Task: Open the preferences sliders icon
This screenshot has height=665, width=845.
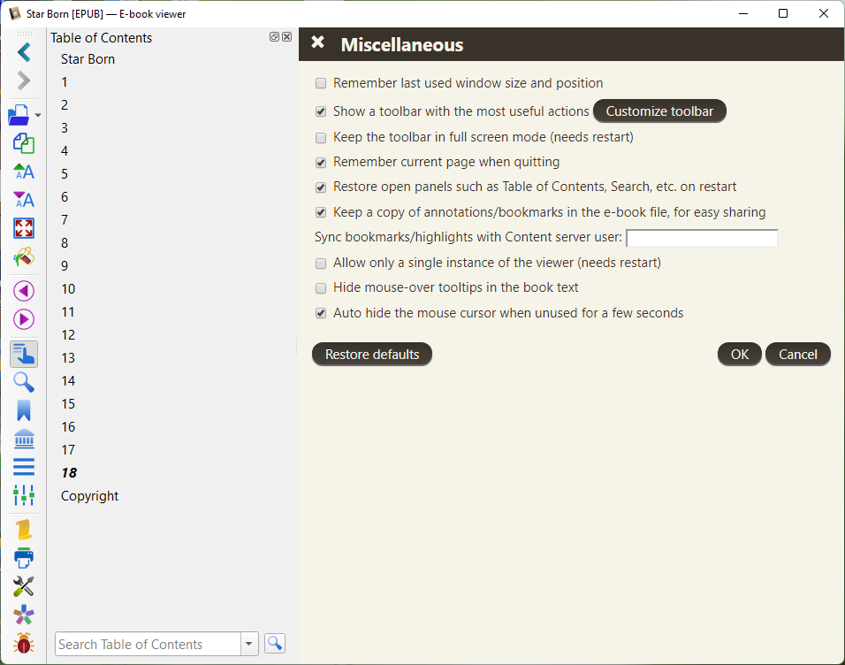Action: pyautogui.click(x=24, y=495)
